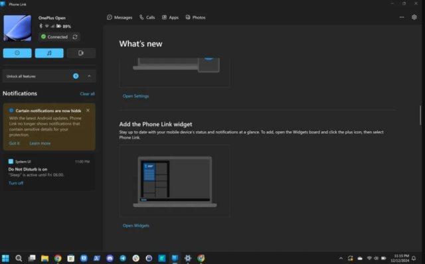The width and height of the screenshot is (425, 264).
Task: Open Windows taskbar search
Action: [19, 258]
